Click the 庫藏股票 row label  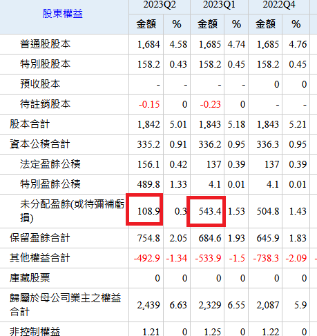coord(30,278)
